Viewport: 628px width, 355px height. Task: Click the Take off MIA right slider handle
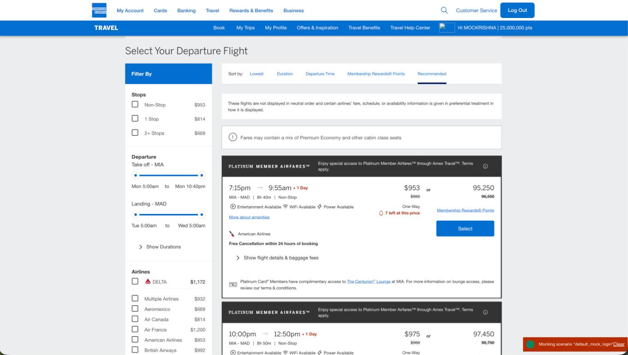[202, 175]
